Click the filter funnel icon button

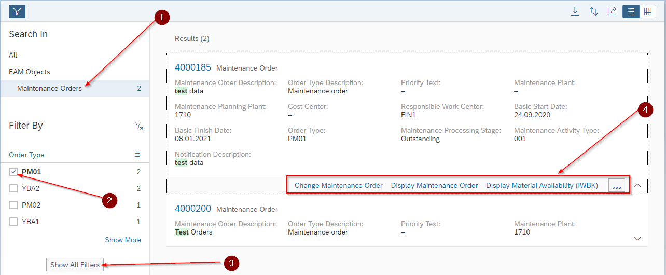(x=17, y=11)
